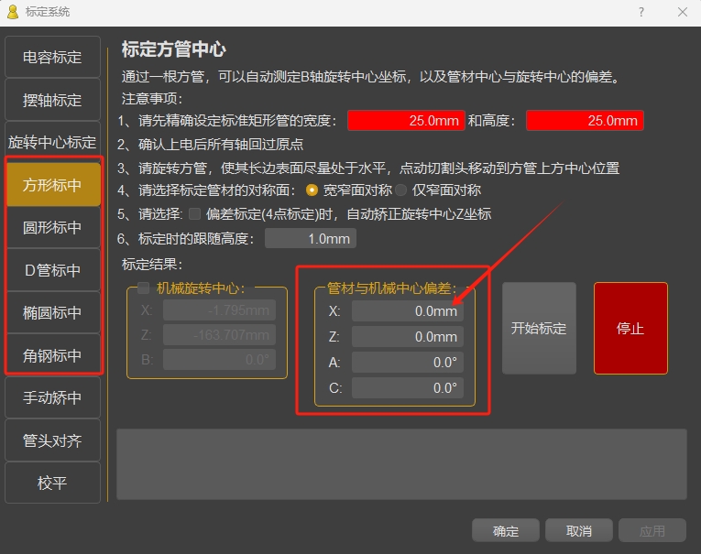Click the rectangular tube width field
Image resolution: width=701 pixels, height=554 pixels.
pos(406,121)
